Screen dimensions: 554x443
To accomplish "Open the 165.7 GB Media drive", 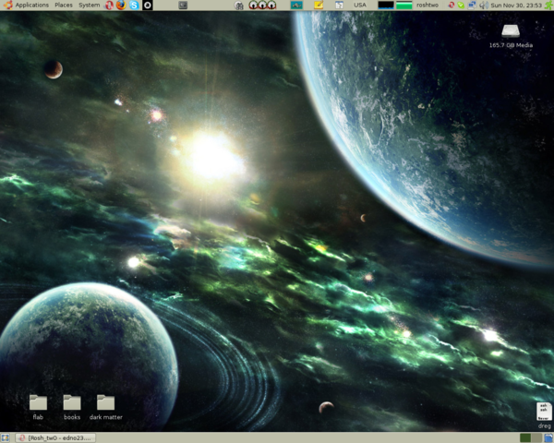I will point(511,30).
